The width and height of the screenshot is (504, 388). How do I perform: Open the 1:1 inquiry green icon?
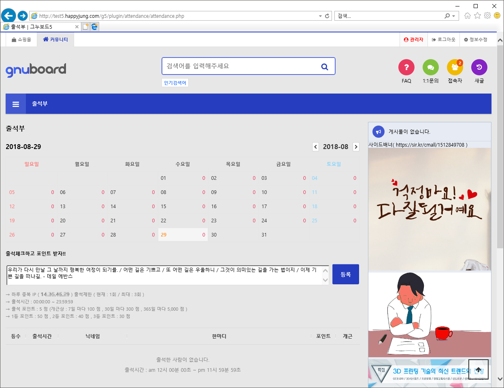tap(430, 67)
